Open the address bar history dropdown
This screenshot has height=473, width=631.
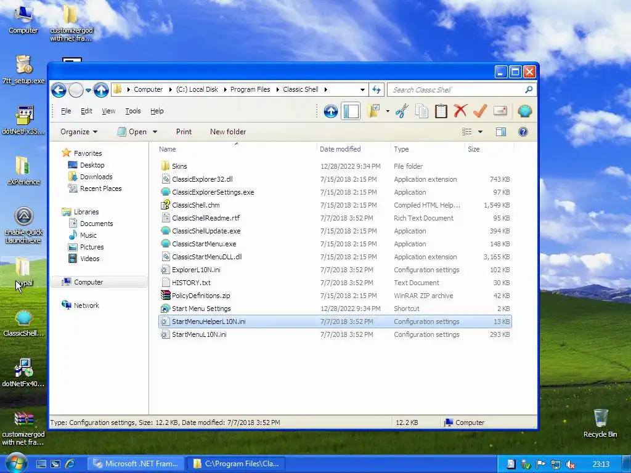(x=362, y=90)
